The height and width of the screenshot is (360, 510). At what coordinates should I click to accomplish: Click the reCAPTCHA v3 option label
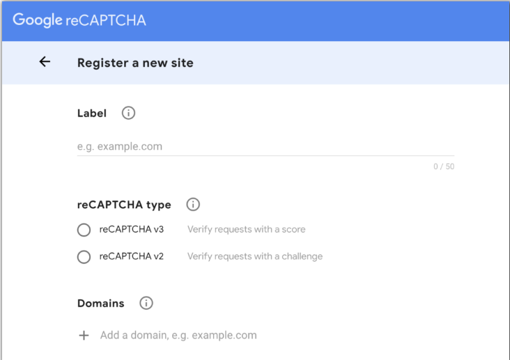132,229
